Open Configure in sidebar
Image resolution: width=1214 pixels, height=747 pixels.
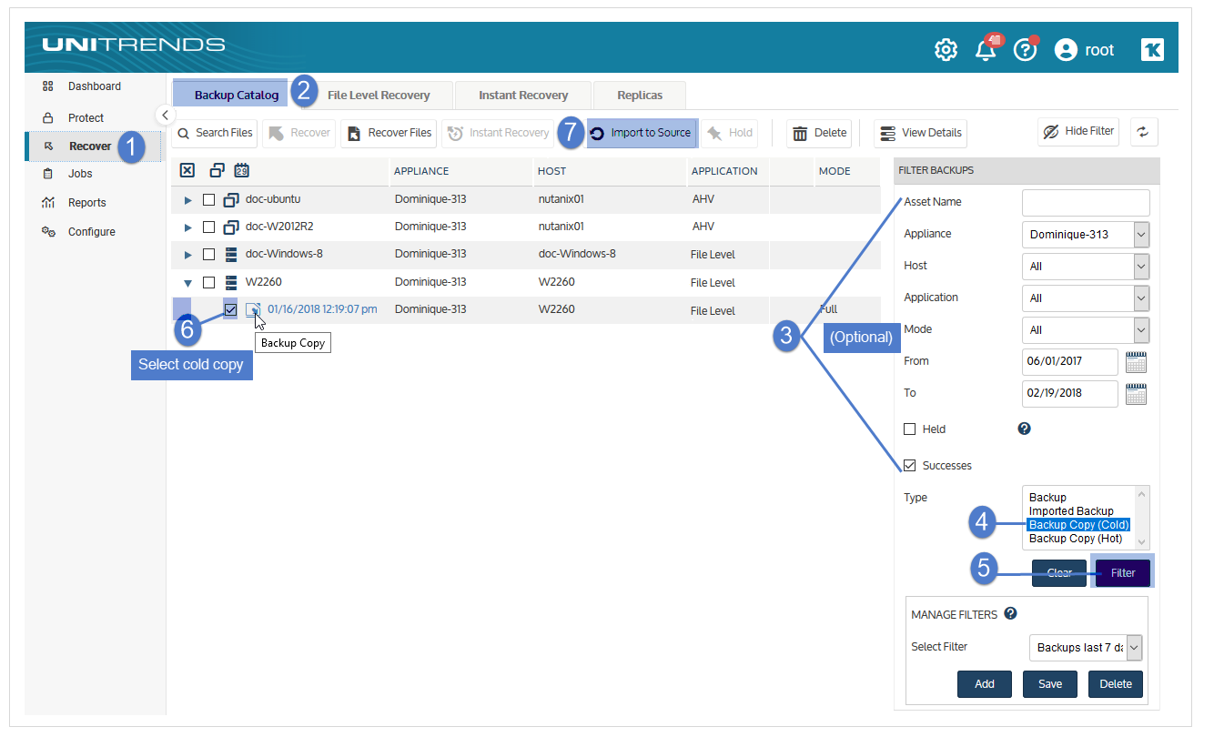[91, 232]
